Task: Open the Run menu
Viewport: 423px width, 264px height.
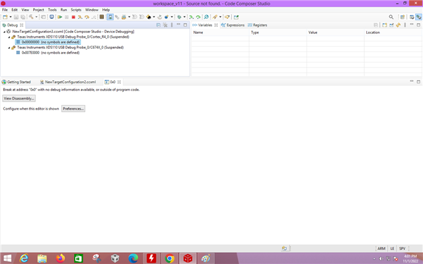Action: click(63, 10)
